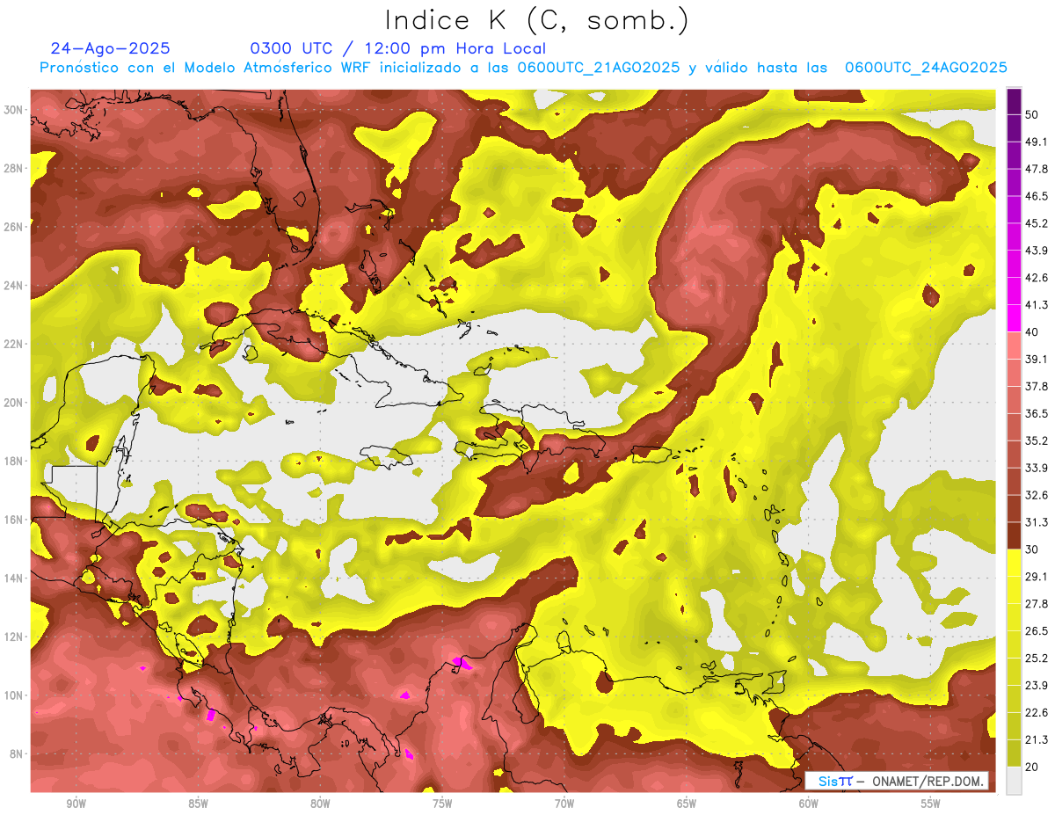This screenshot has height=815, width=1055.
Task: Click the '60W' longitude label
Action: (x=809, y=804)
